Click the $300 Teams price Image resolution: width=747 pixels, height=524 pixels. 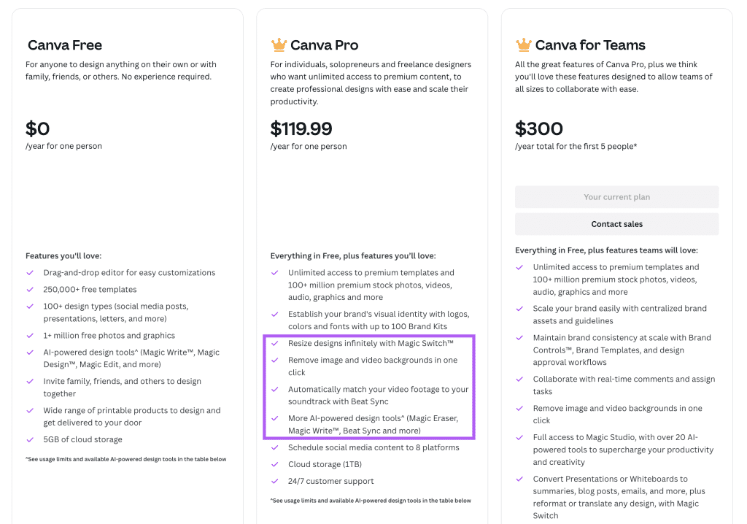point(539,128)
